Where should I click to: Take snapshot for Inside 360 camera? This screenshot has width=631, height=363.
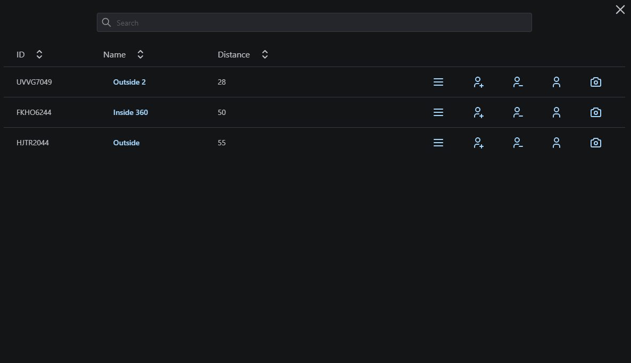click(x=596, y=112)
